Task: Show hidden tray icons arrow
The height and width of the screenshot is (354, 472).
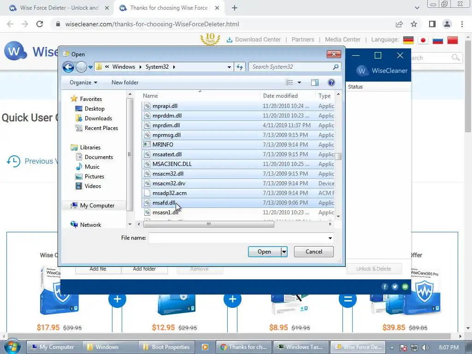Action: pyautogui.click(x=392, y=348)
